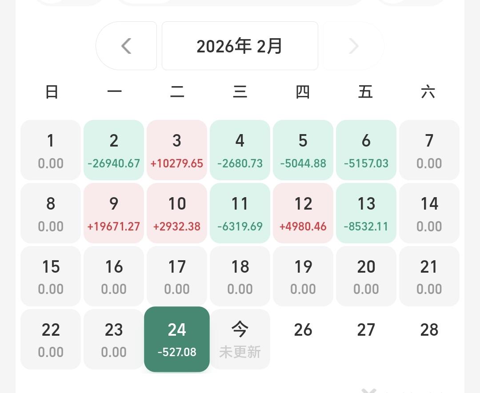This screenshot has width=480, height=393.
Task: Tap day 26 in the calendar
Action: coord(303,329)
